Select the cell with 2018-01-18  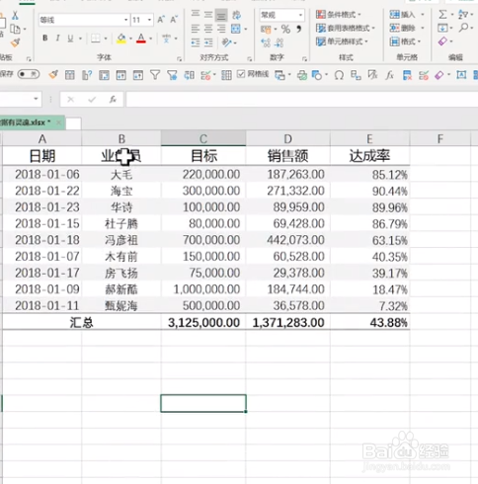tap(42, 240)
